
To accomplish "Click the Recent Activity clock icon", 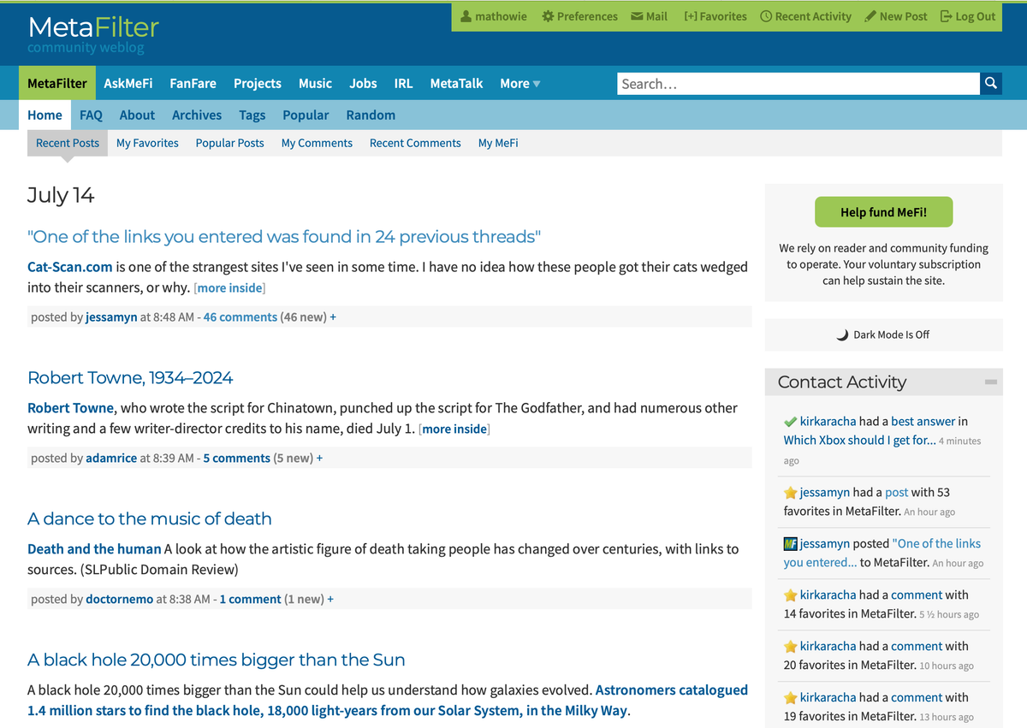I will click(x=766, y=16).
